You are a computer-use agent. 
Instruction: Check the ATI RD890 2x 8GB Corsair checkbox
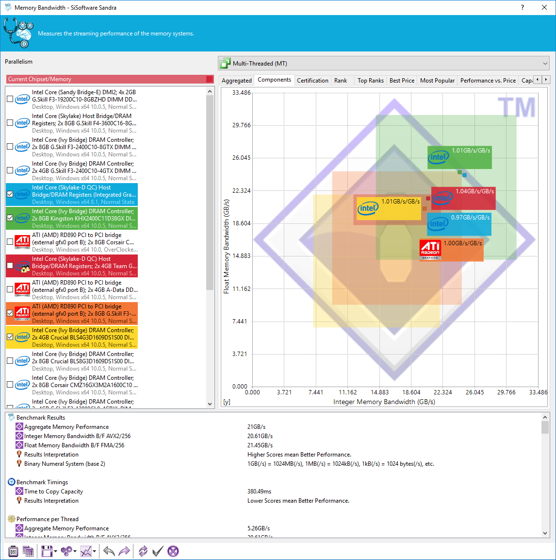(x=10, y=242)
